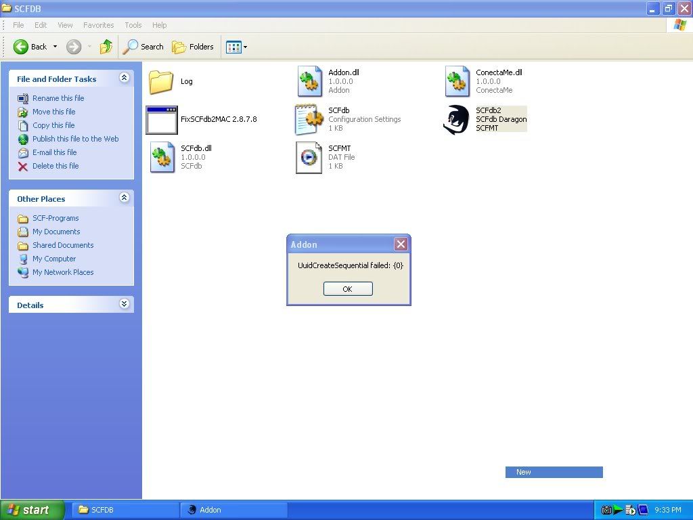Screen dimensions: 693x520
Task: Click the Forward arrow toolbar button
Action: click(74, 47)
